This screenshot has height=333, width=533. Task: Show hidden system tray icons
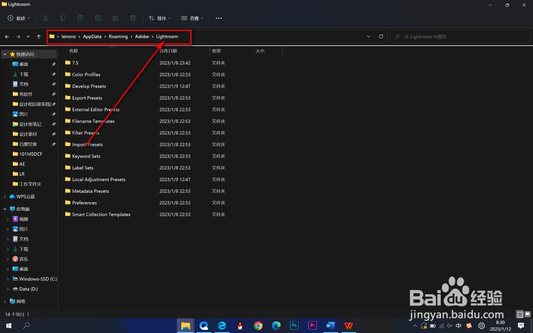click(415, 326)
